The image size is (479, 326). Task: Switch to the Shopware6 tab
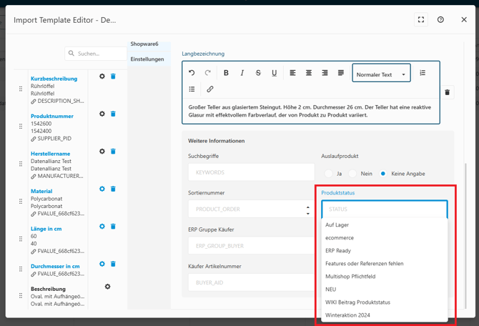coord(144,44)
